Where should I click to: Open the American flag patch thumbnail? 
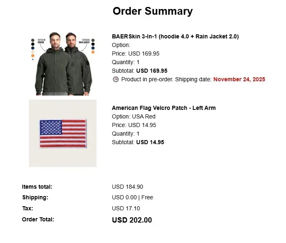click(x=63, y=133)
